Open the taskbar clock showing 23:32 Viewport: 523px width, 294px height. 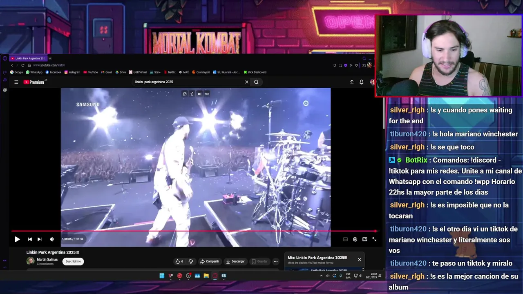(x=371, y=276)
